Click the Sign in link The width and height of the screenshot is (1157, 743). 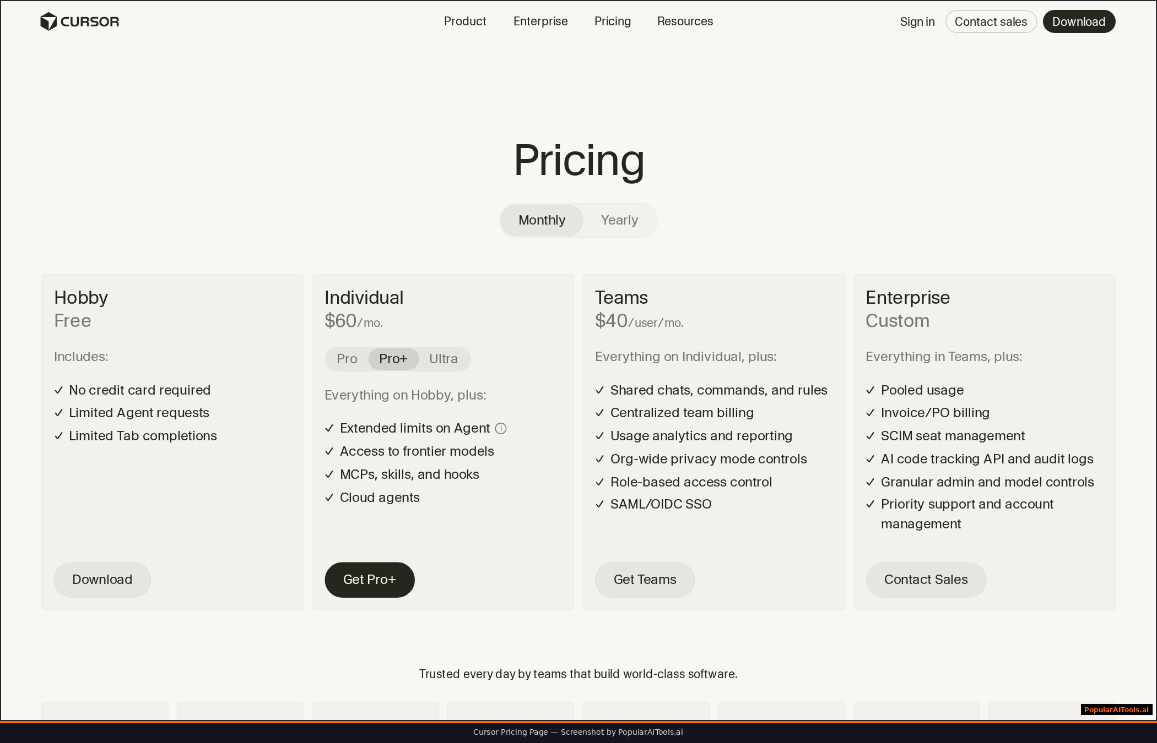pos(917,21)
